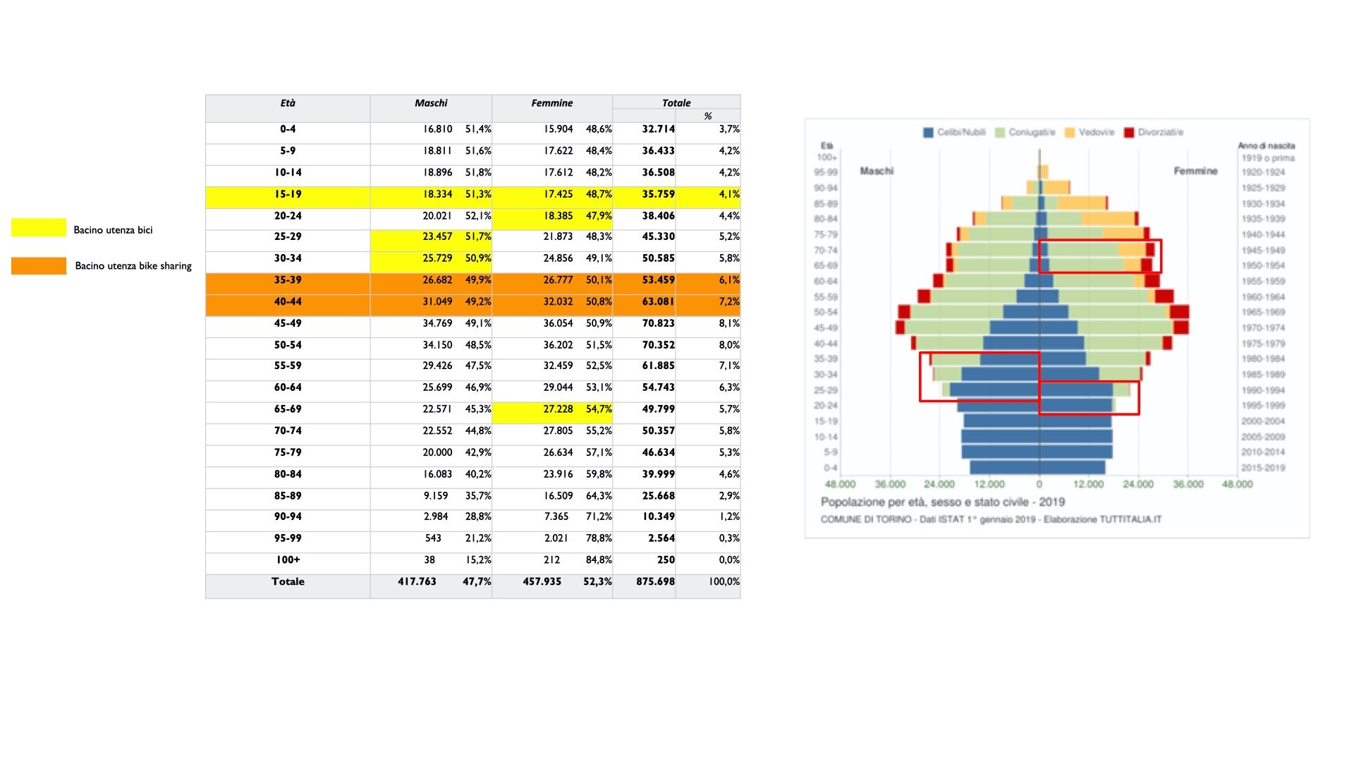Click the Maschi value 25.729 in row 30-34
Screen dimensions: 1354x762
click(437, 258)
